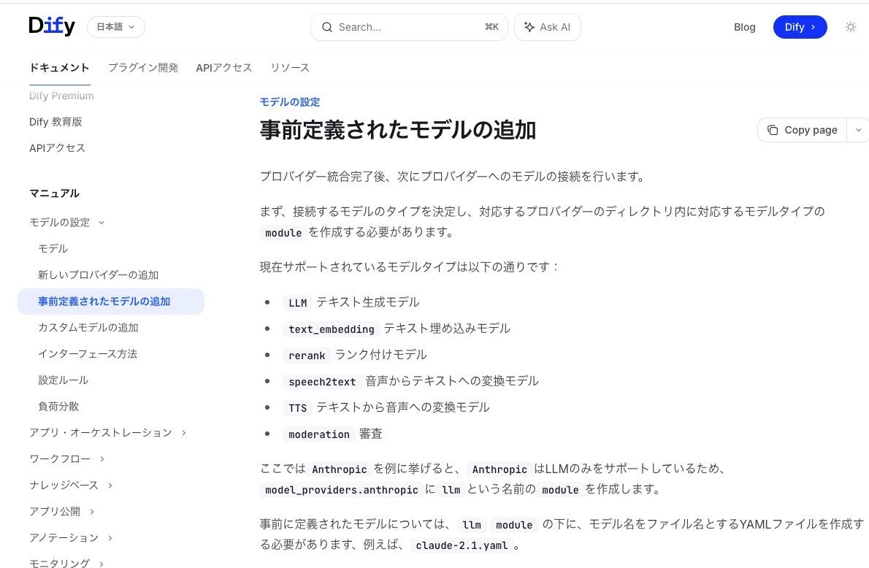The image size is (869, 568).
Task: Click the Dify logo
Action: pos(52,26)
